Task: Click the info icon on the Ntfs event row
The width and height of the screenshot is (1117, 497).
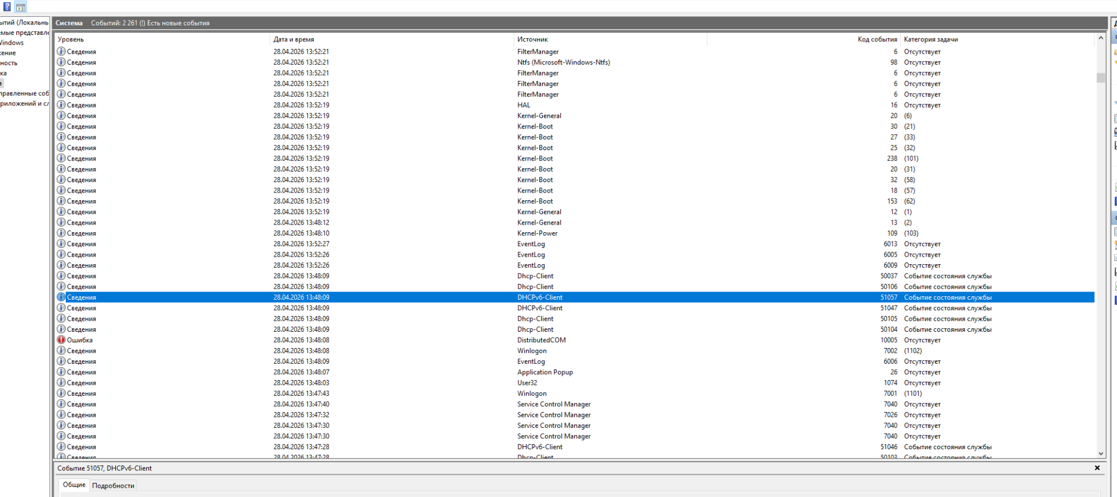Action: 61,62
